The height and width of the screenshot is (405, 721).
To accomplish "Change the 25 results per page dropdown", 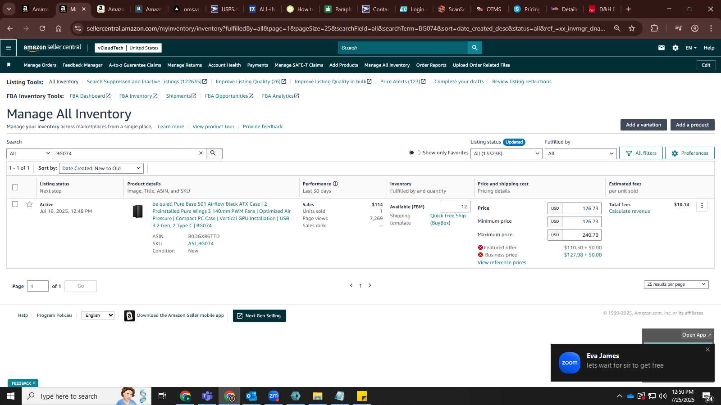I will tap(676, 284).
